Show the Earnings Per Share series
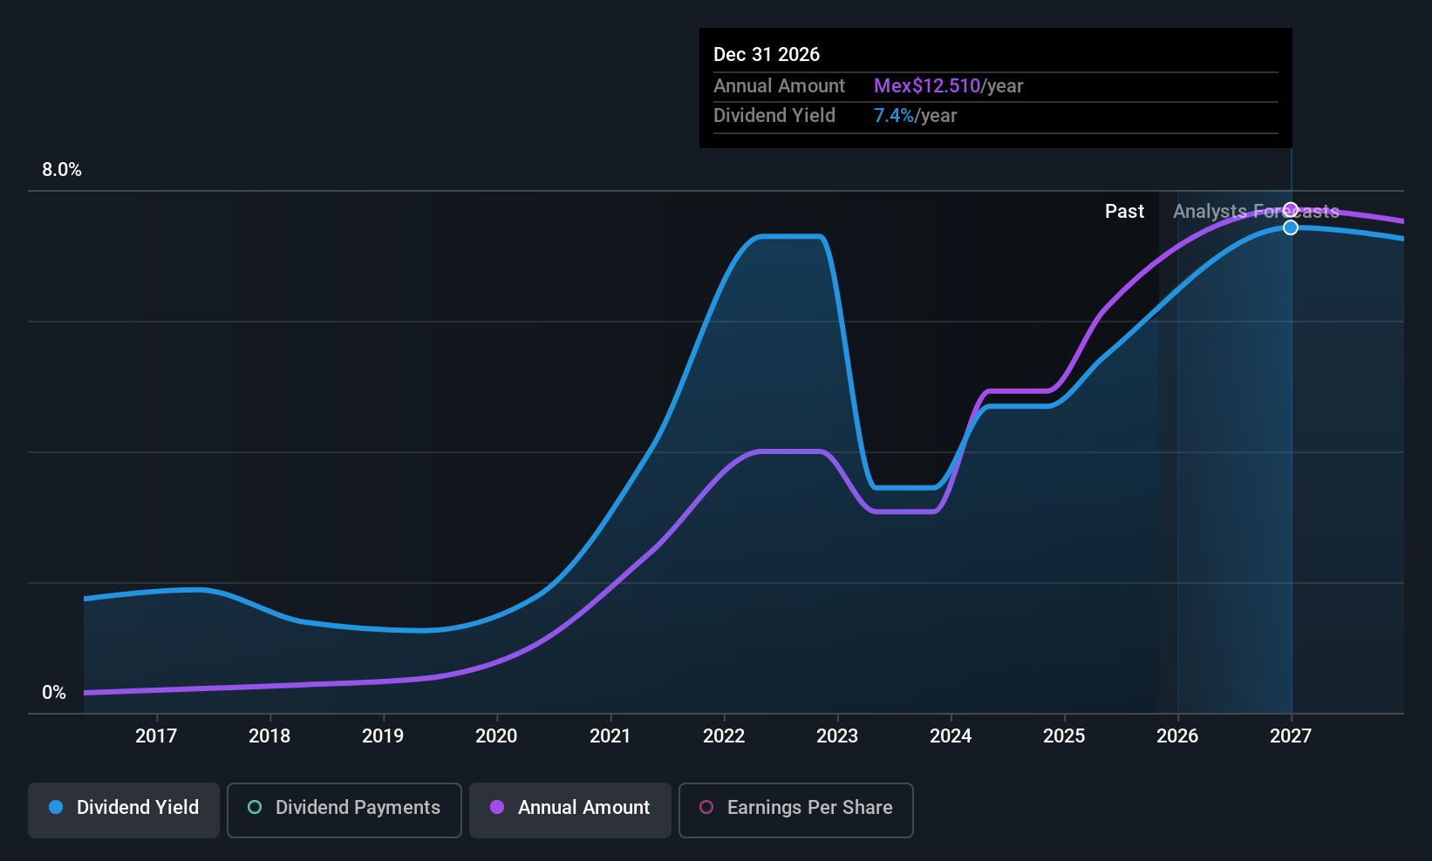 [x=796, y=810]
